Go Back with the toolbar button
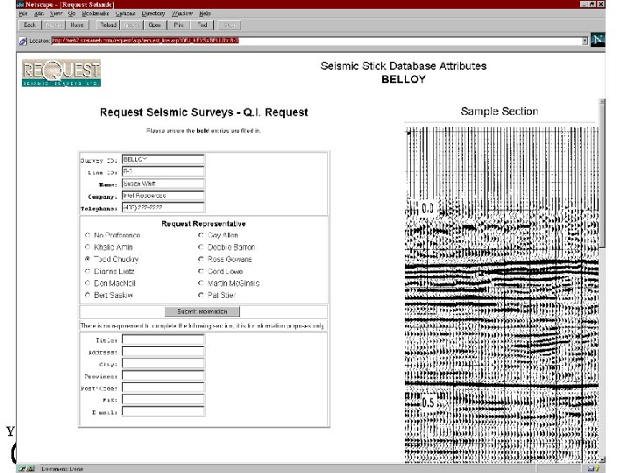631x473 pixels. [x=30, y=25]
